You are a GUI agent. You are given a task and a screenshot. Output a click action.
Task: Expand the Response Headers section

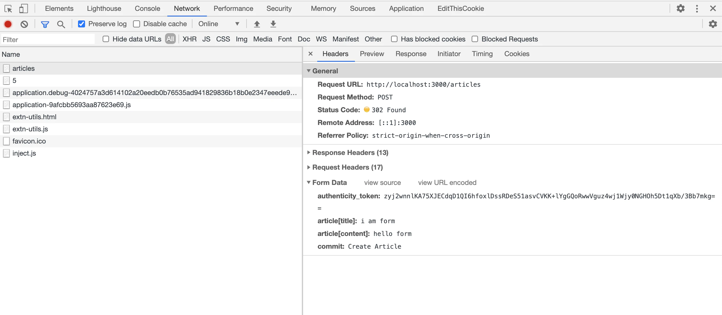click(x=350, y=153)
